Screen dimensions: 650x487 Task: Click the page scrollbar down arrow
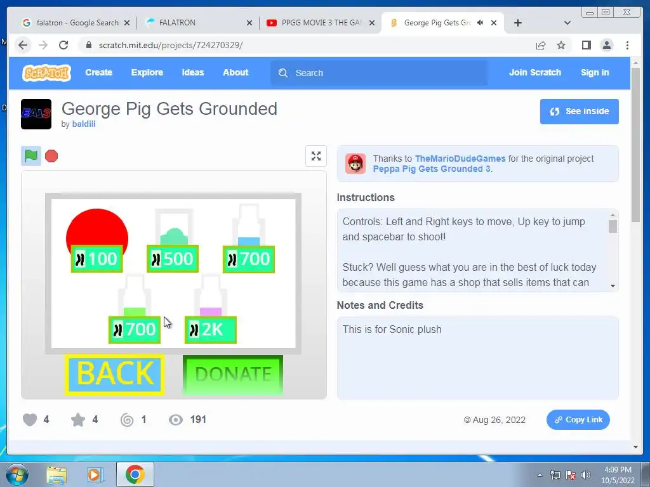[x=636, y=447]
